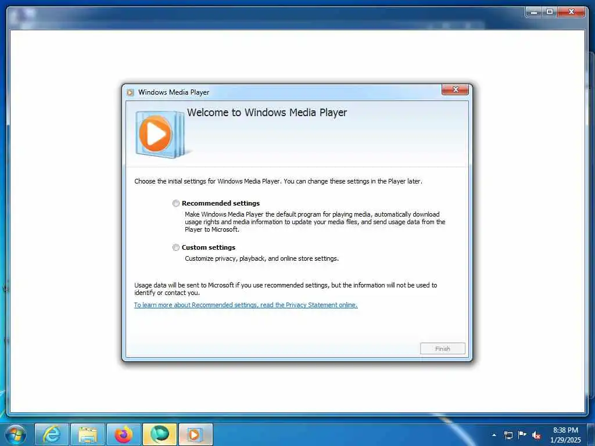Viewport: 595px width, 446px height.
Task: Launch Internet Explorer from the taskbar
Action: [x=52, y=434]
